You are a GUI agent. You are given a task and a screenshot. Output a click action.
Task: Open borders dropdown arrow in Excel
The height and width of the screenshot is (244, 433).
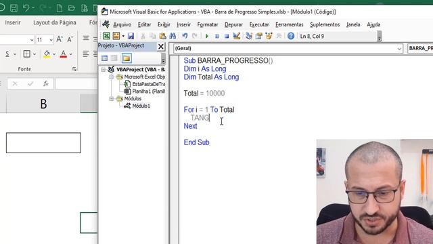pos(35,54)
